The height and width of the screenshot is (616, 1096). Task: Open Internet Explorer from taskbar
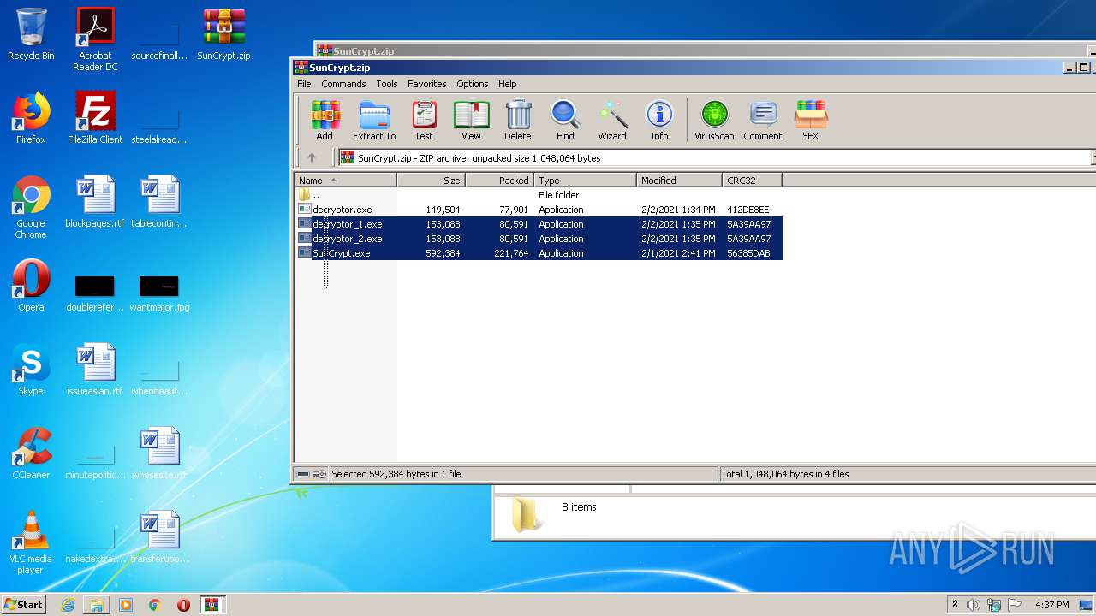tap(68, 605)
